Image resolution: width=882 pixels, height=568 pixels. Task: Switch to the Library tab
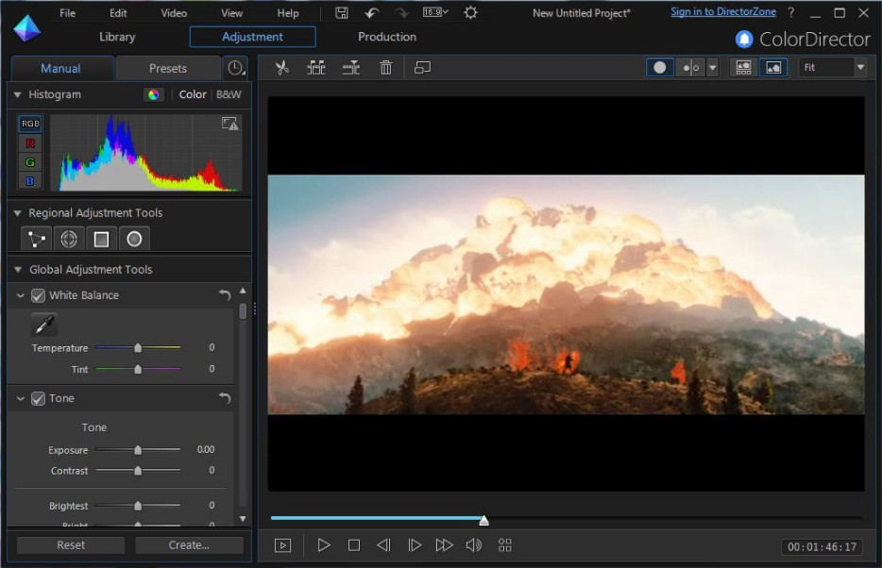click(117, 37)
